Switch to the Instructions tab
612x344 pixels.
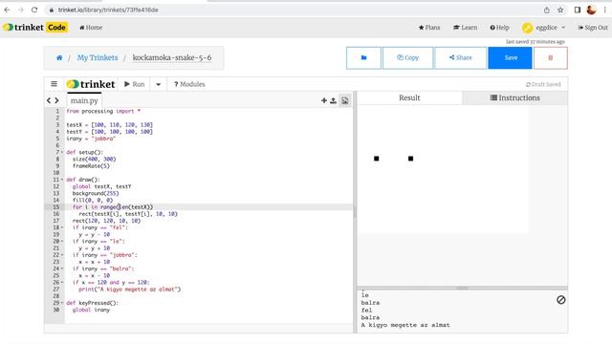coord(515,97)
